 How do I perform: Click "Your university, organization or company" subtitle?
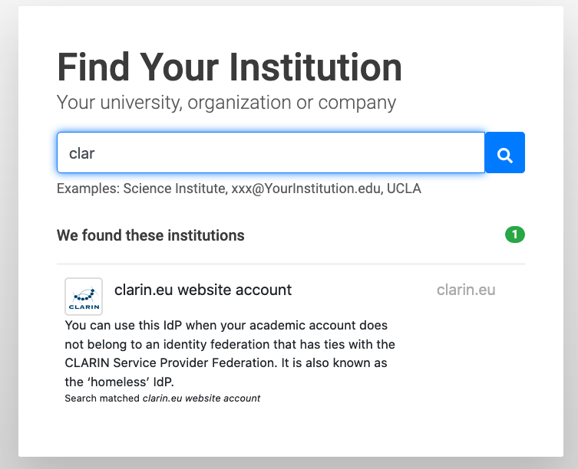click(226, 102)
